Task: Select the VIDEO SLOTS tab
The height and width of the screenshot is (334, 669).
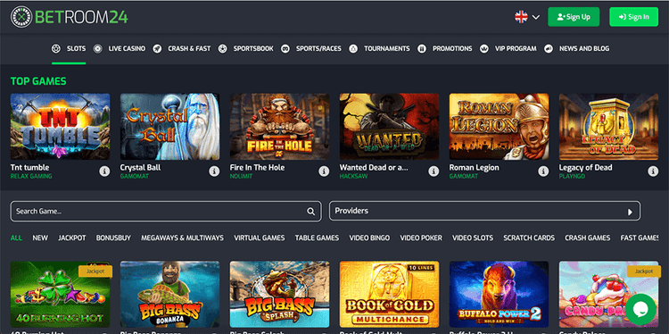Action: point(473,238)
